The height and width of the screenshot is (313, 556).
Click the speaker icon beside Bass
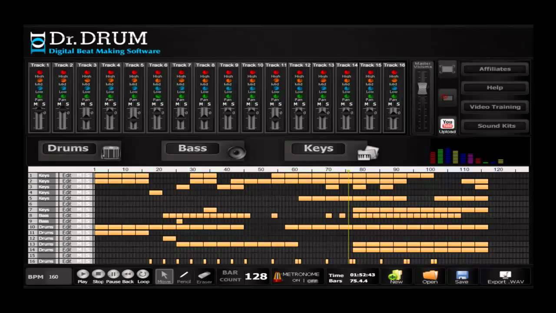click(x=237, y=152)
